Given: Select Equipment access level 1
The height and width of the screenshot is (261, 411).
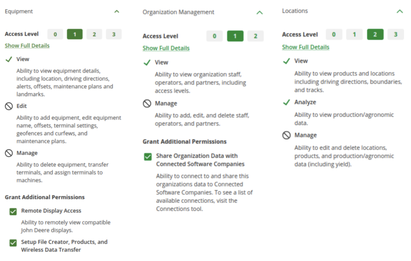Looking at the screenshot, I should [x=75, y=34].
